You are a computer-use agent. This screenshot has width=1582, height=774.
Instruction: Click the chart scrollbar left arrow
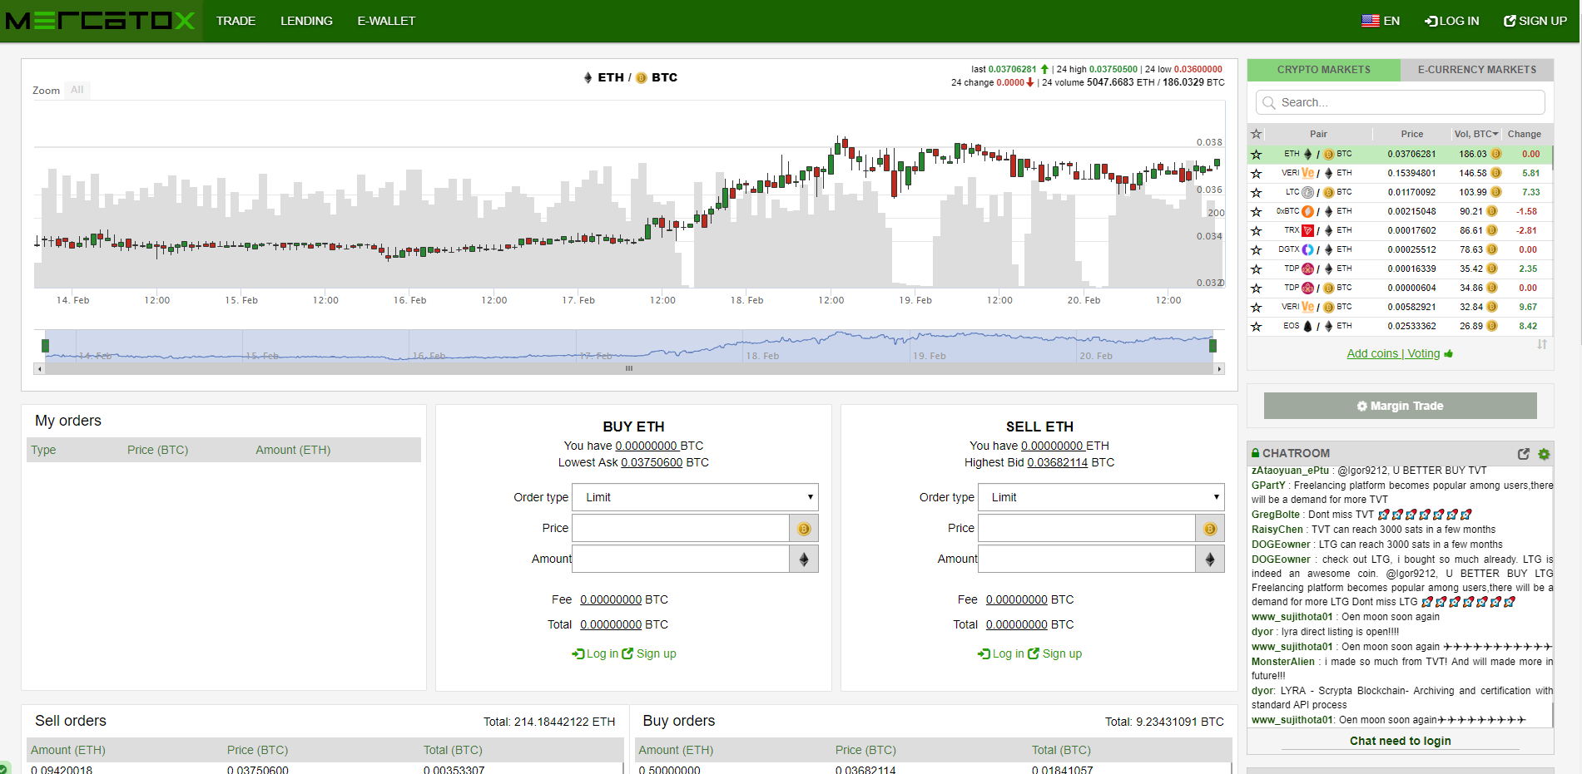click(39, 368)
